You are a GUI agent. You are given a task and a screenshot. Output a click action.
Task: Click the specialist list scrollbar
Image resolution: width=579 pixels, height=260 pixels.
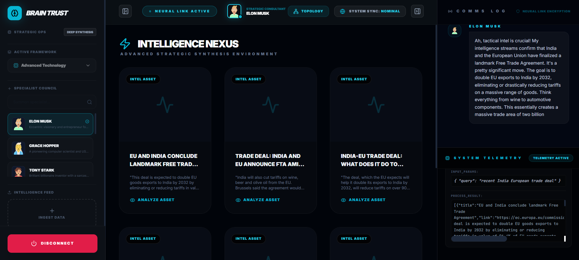[95, 124]
